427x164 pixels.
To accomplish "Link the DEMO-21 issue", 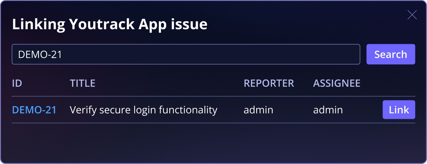I will pos(399,110).
